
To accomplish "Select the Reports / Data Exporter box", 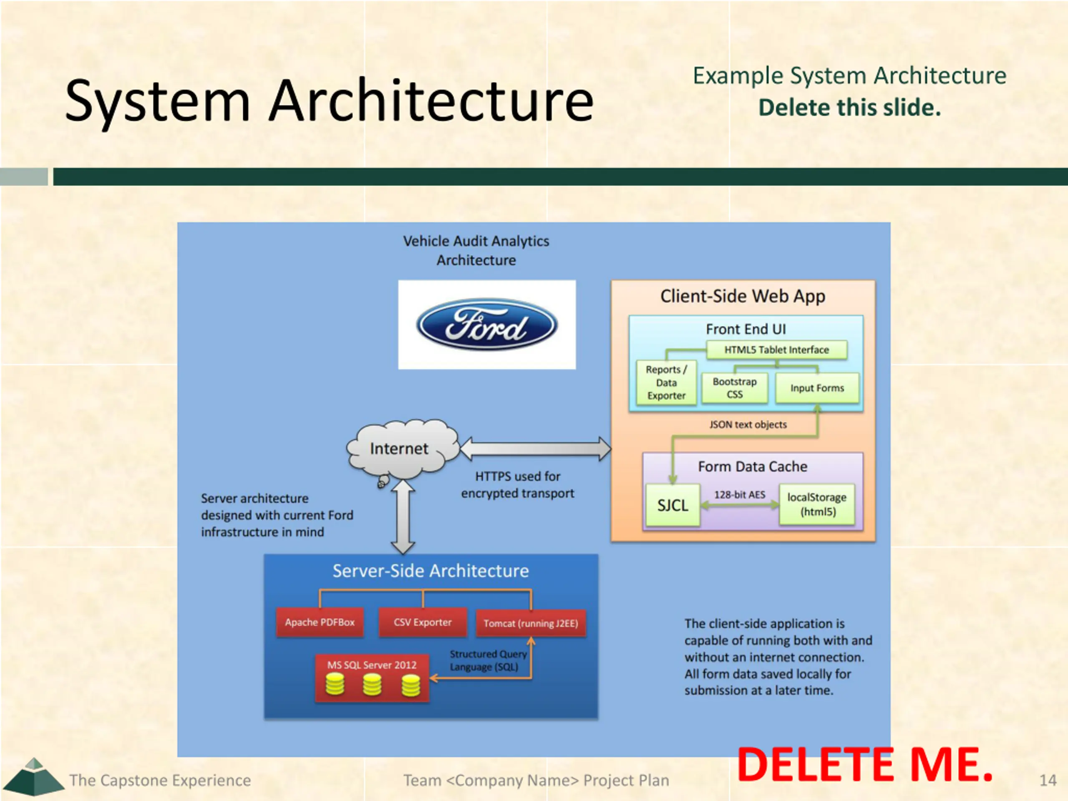I will (666, 383).
